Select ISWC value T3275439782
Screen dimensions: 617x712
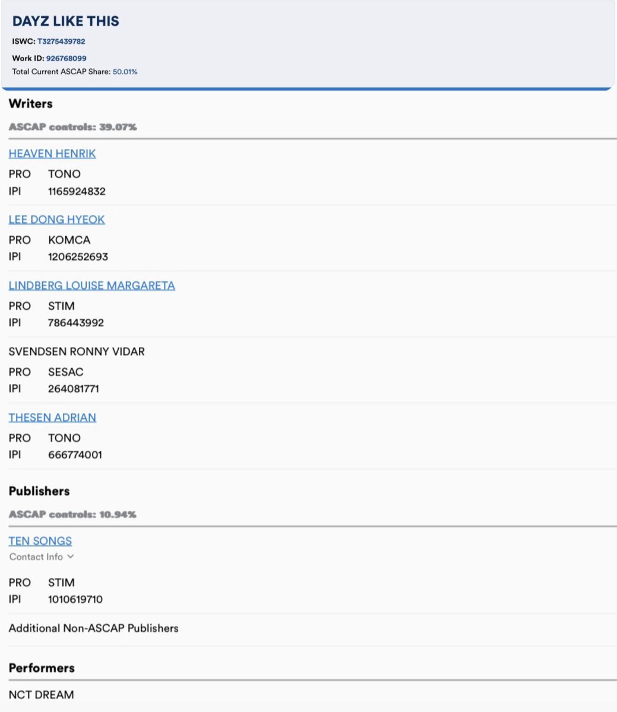coord(61,42)
